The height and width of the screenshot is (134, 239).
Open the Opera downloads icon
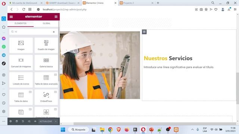(x=229, y=9)
